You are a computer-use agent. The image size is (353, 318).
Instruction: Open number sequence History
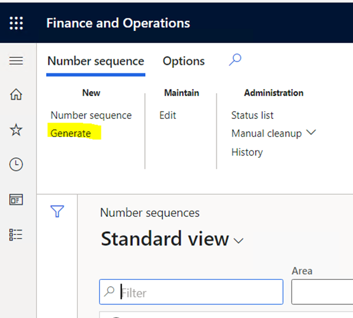pyautogui.click(x=247, y=152)
